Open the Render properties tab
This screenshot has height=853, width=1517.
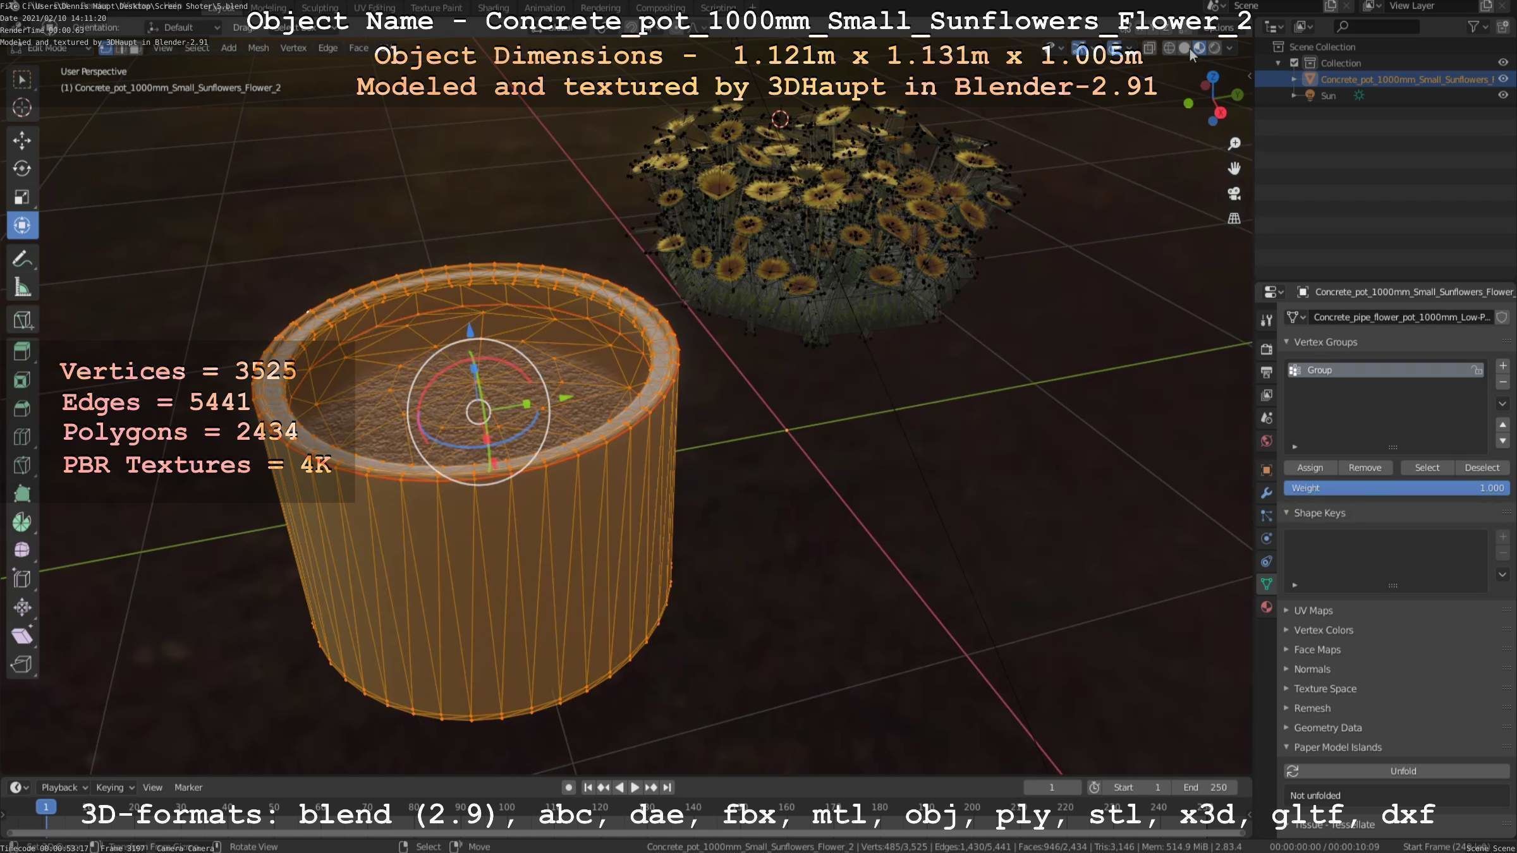coord(1266,349)
